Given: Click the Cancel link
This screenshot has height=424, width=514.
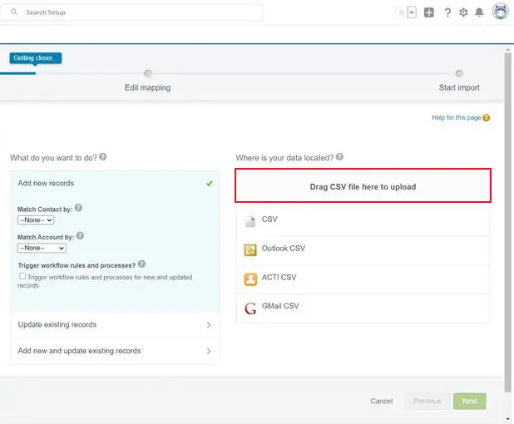Looking at the screenshot, I should (381, 401).
